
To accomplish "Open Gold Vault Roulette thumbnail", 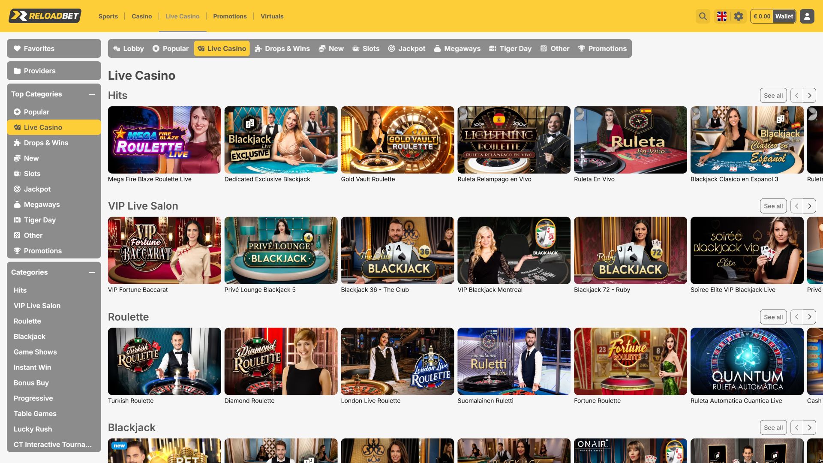I will [397, 140].
